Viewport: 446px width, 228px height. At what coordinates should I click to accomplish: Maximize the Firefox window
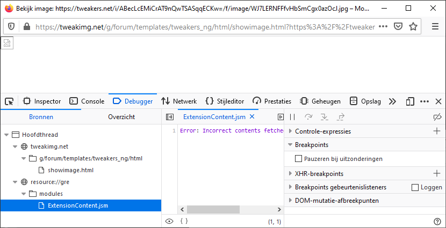click(x=408, y=8)
